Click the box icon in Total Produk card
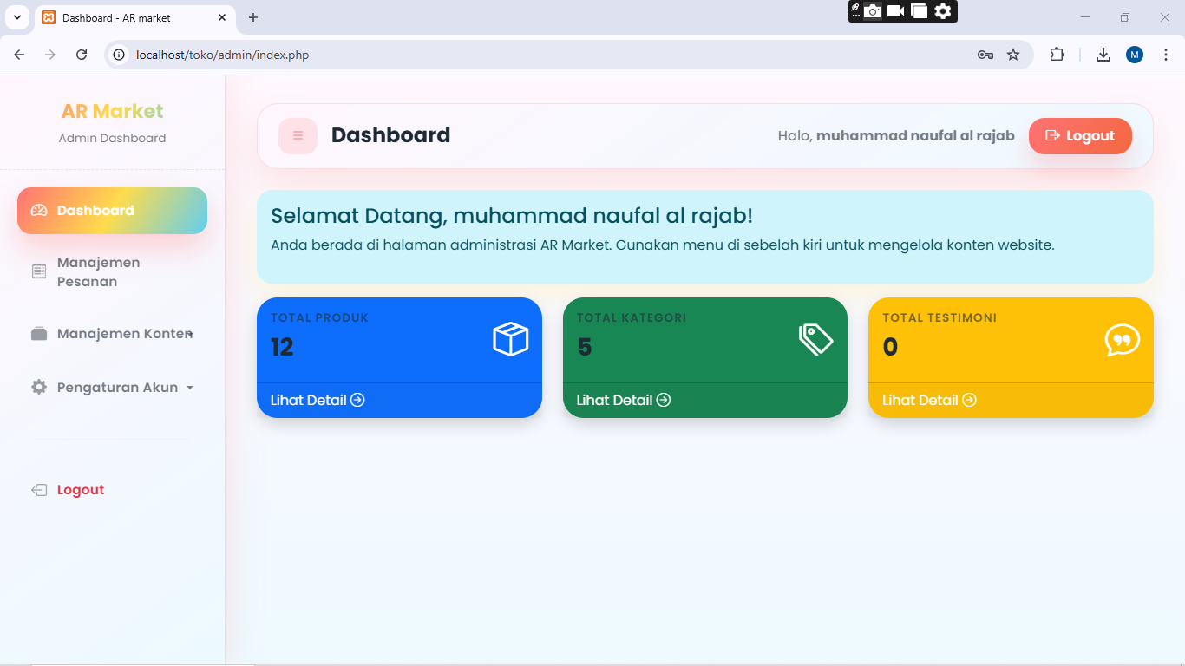The width and height of the screenshot is (1185, 666). pos(510,339)
